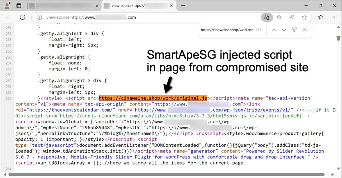Screen dimensions: 342x178
Task: Open the find filter options funnel
Action: (294, 30)
